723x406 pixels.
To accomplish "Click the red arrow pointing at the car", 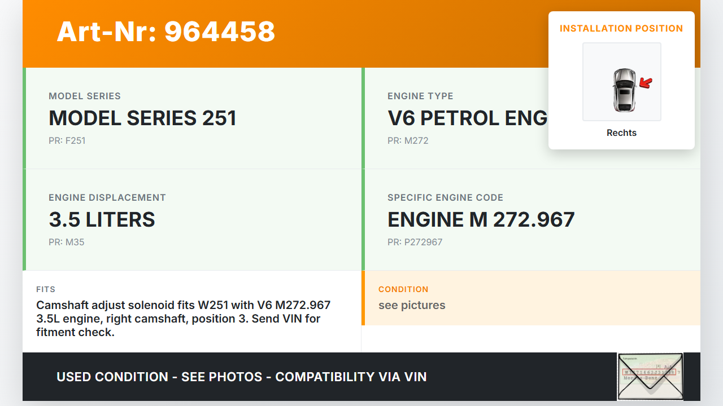I will coord(646,83).
